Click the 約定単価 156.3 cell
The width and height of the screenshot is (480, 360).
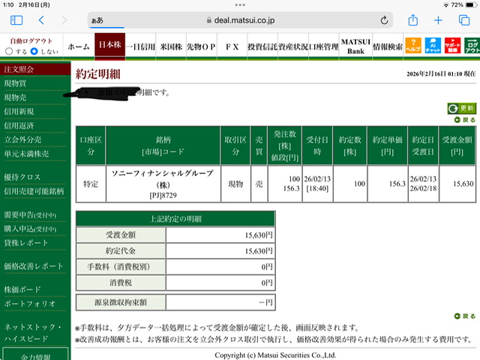click(x=388, y=184)
